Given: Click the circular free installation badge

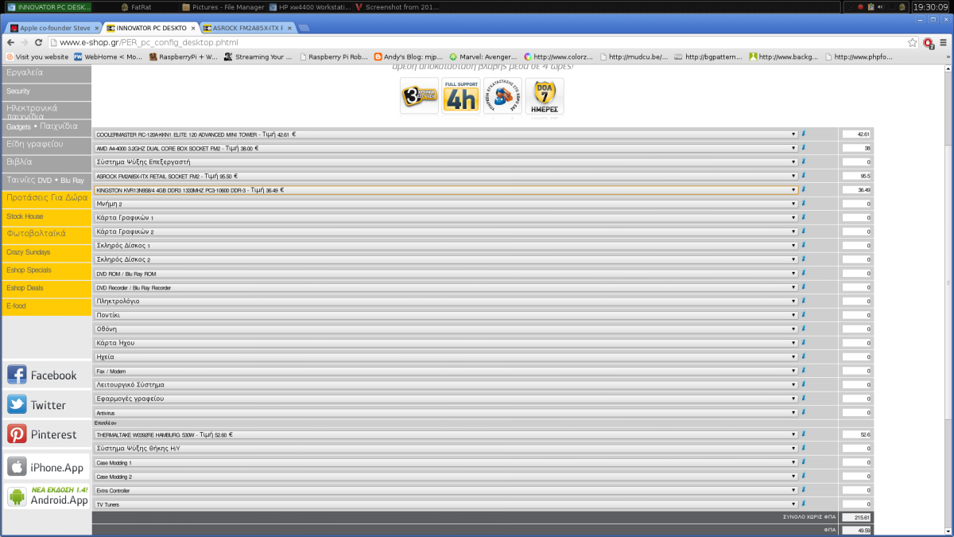Looking at the screenshot, I should click(x=502, y=96).
